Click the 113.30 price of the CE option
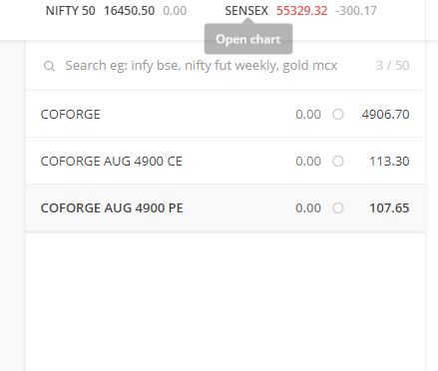438x371 pixels. tap(389, 162)
